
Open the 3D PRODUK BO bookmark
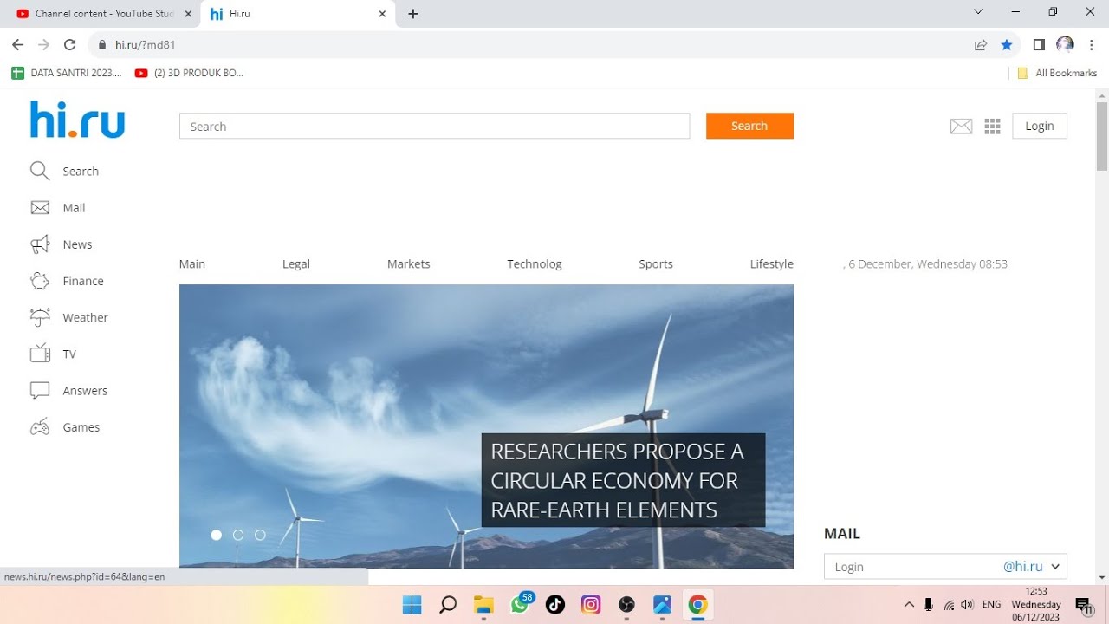pyautogui.click(x=190, y=74)
